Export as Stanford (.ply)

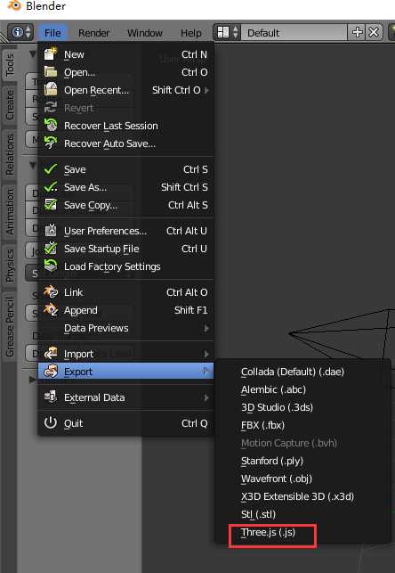[x=272, y=461]
